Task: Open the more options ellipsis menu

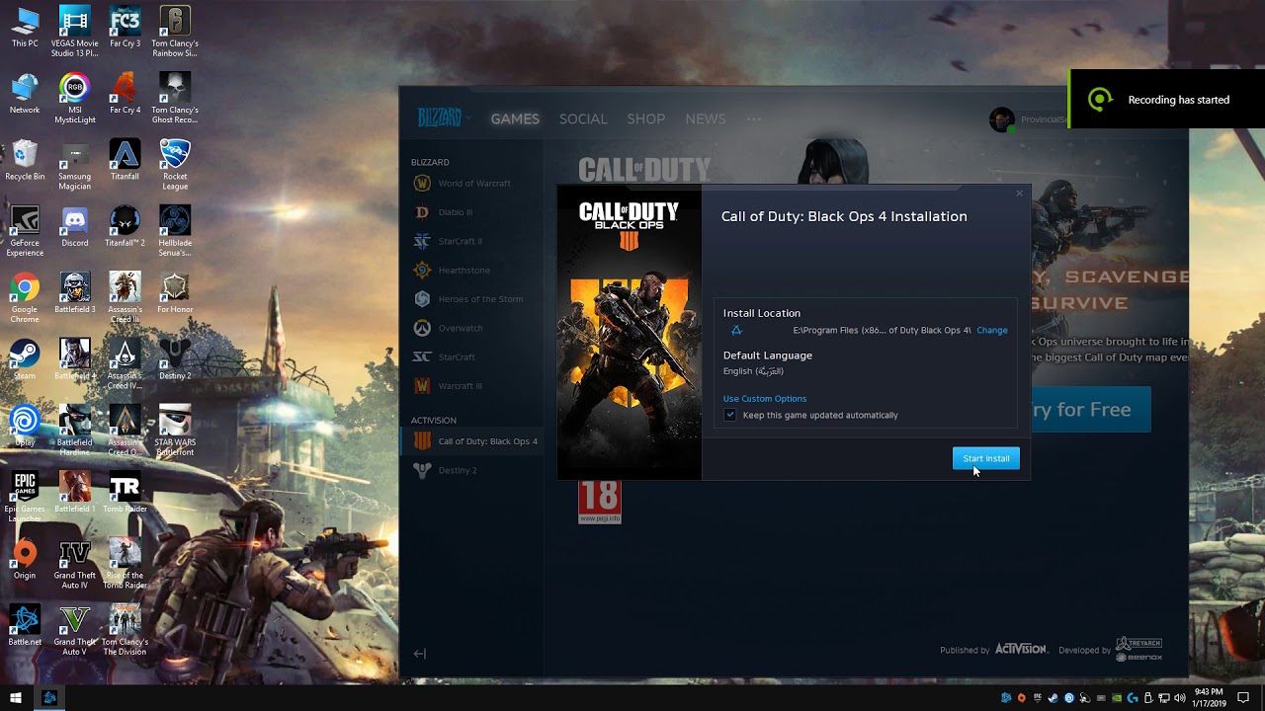Action: [x=754, y=118]
